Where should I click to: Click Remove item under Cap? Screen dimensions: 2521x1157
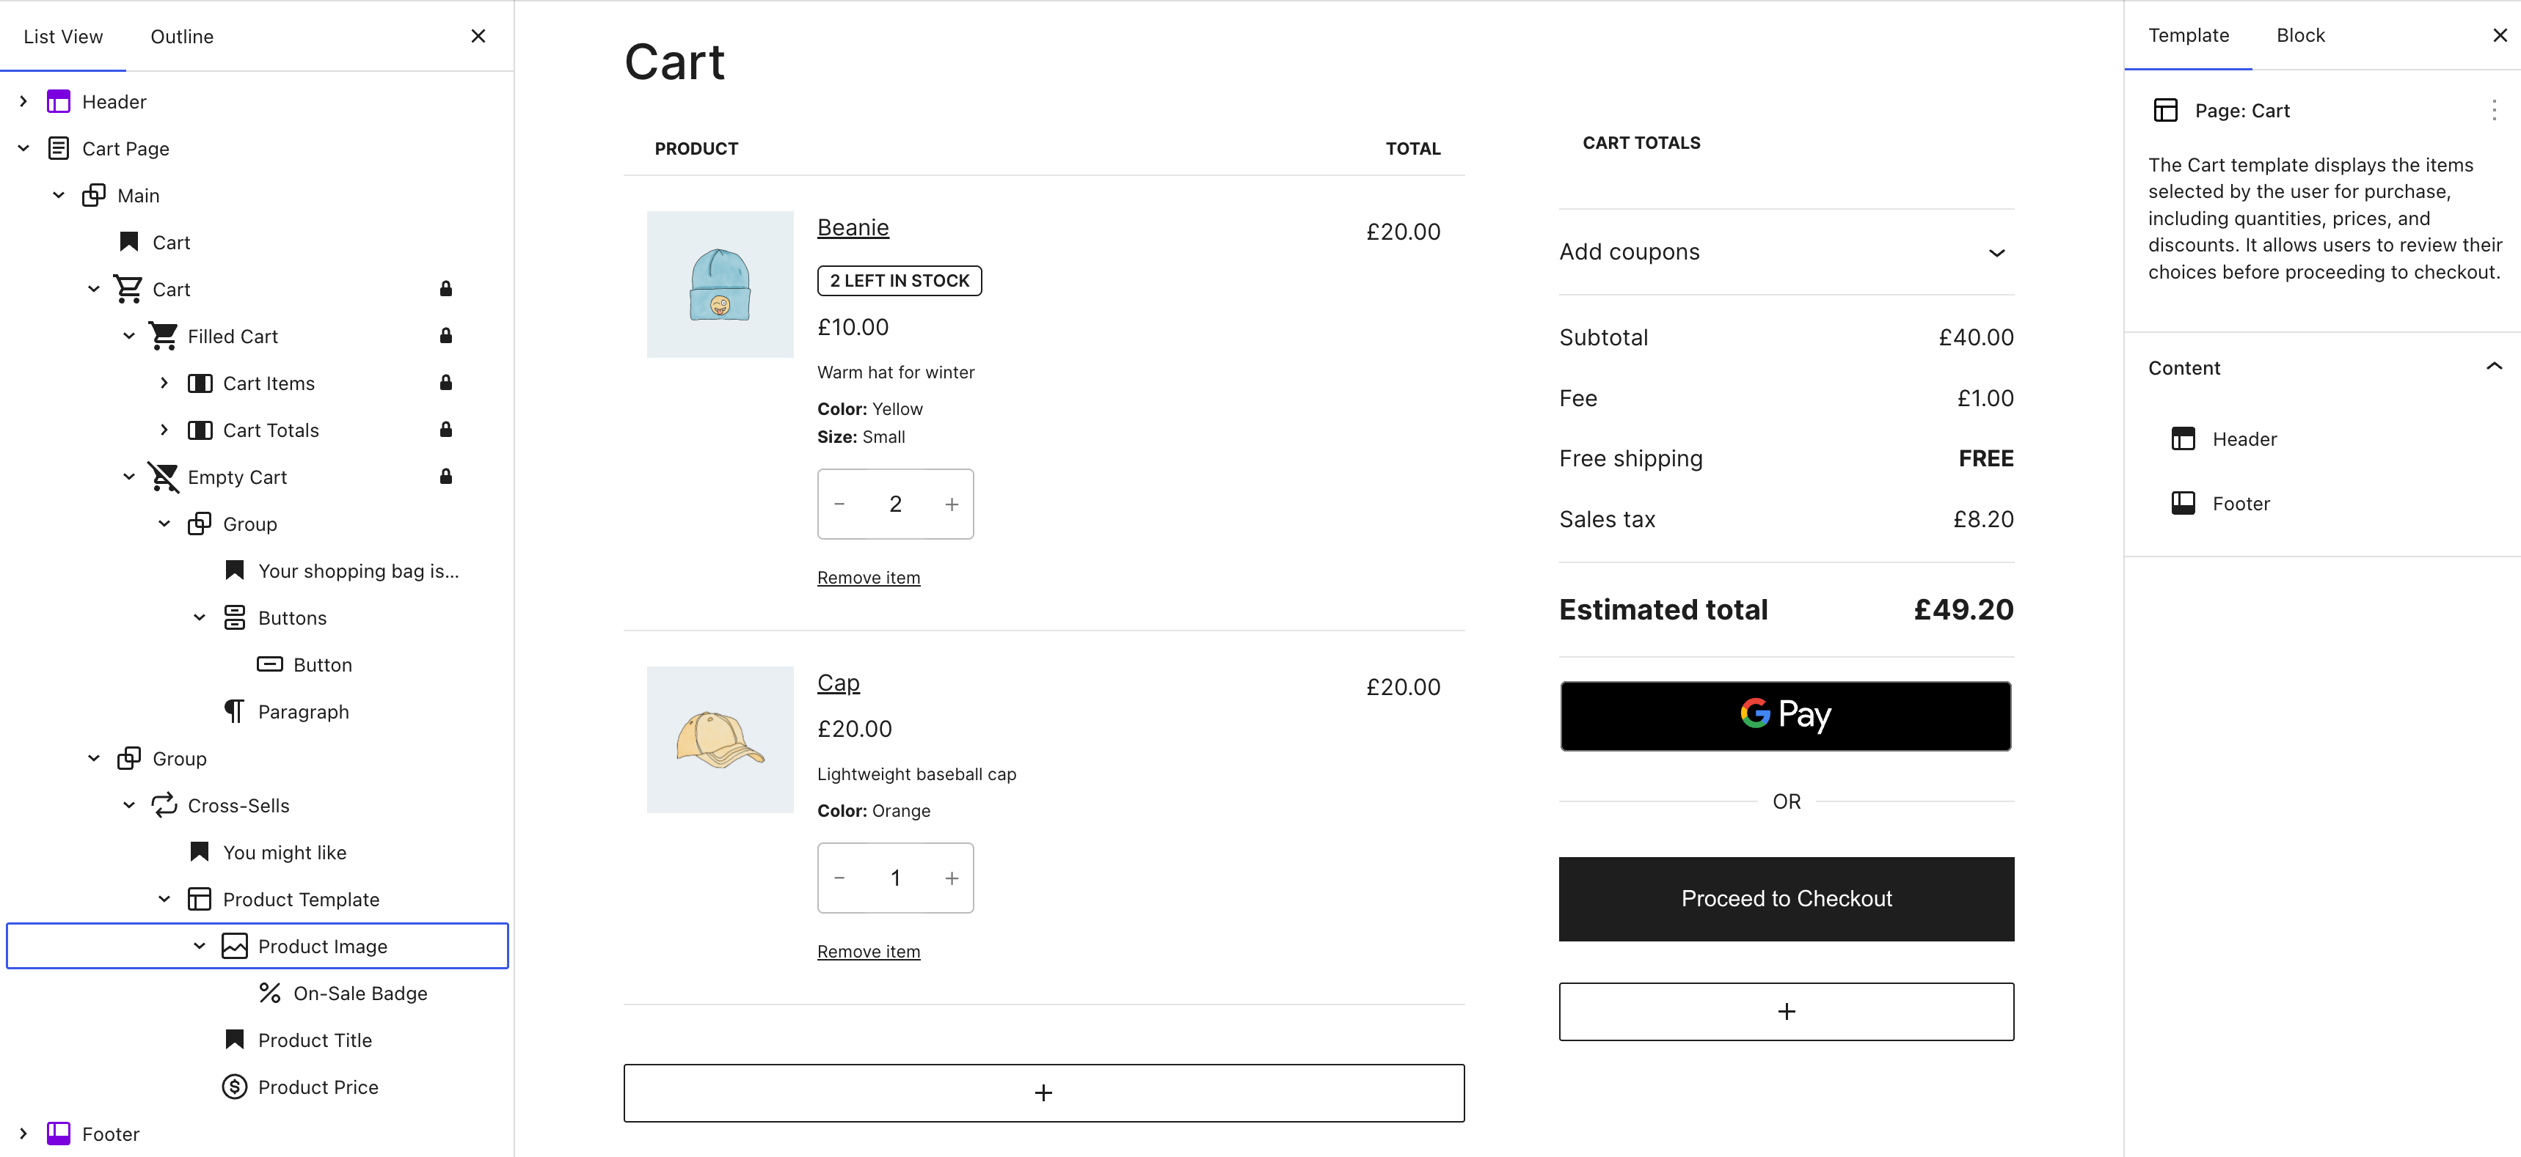point(869,952)
